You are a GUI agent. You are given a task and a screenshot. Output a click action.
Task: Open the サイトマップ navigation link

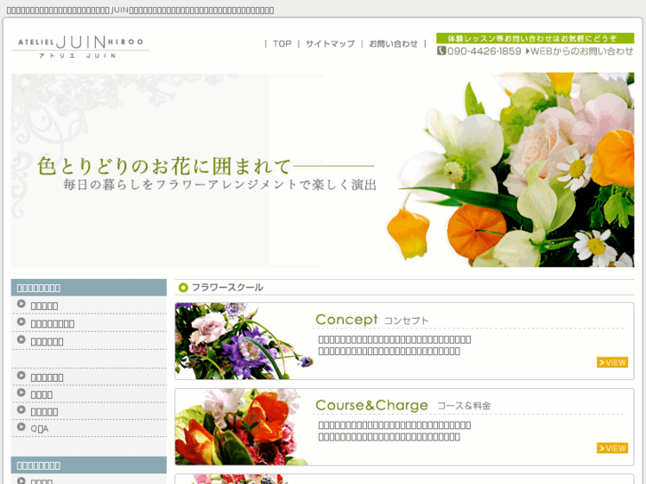pyautogui.click(x=330, y=44)
